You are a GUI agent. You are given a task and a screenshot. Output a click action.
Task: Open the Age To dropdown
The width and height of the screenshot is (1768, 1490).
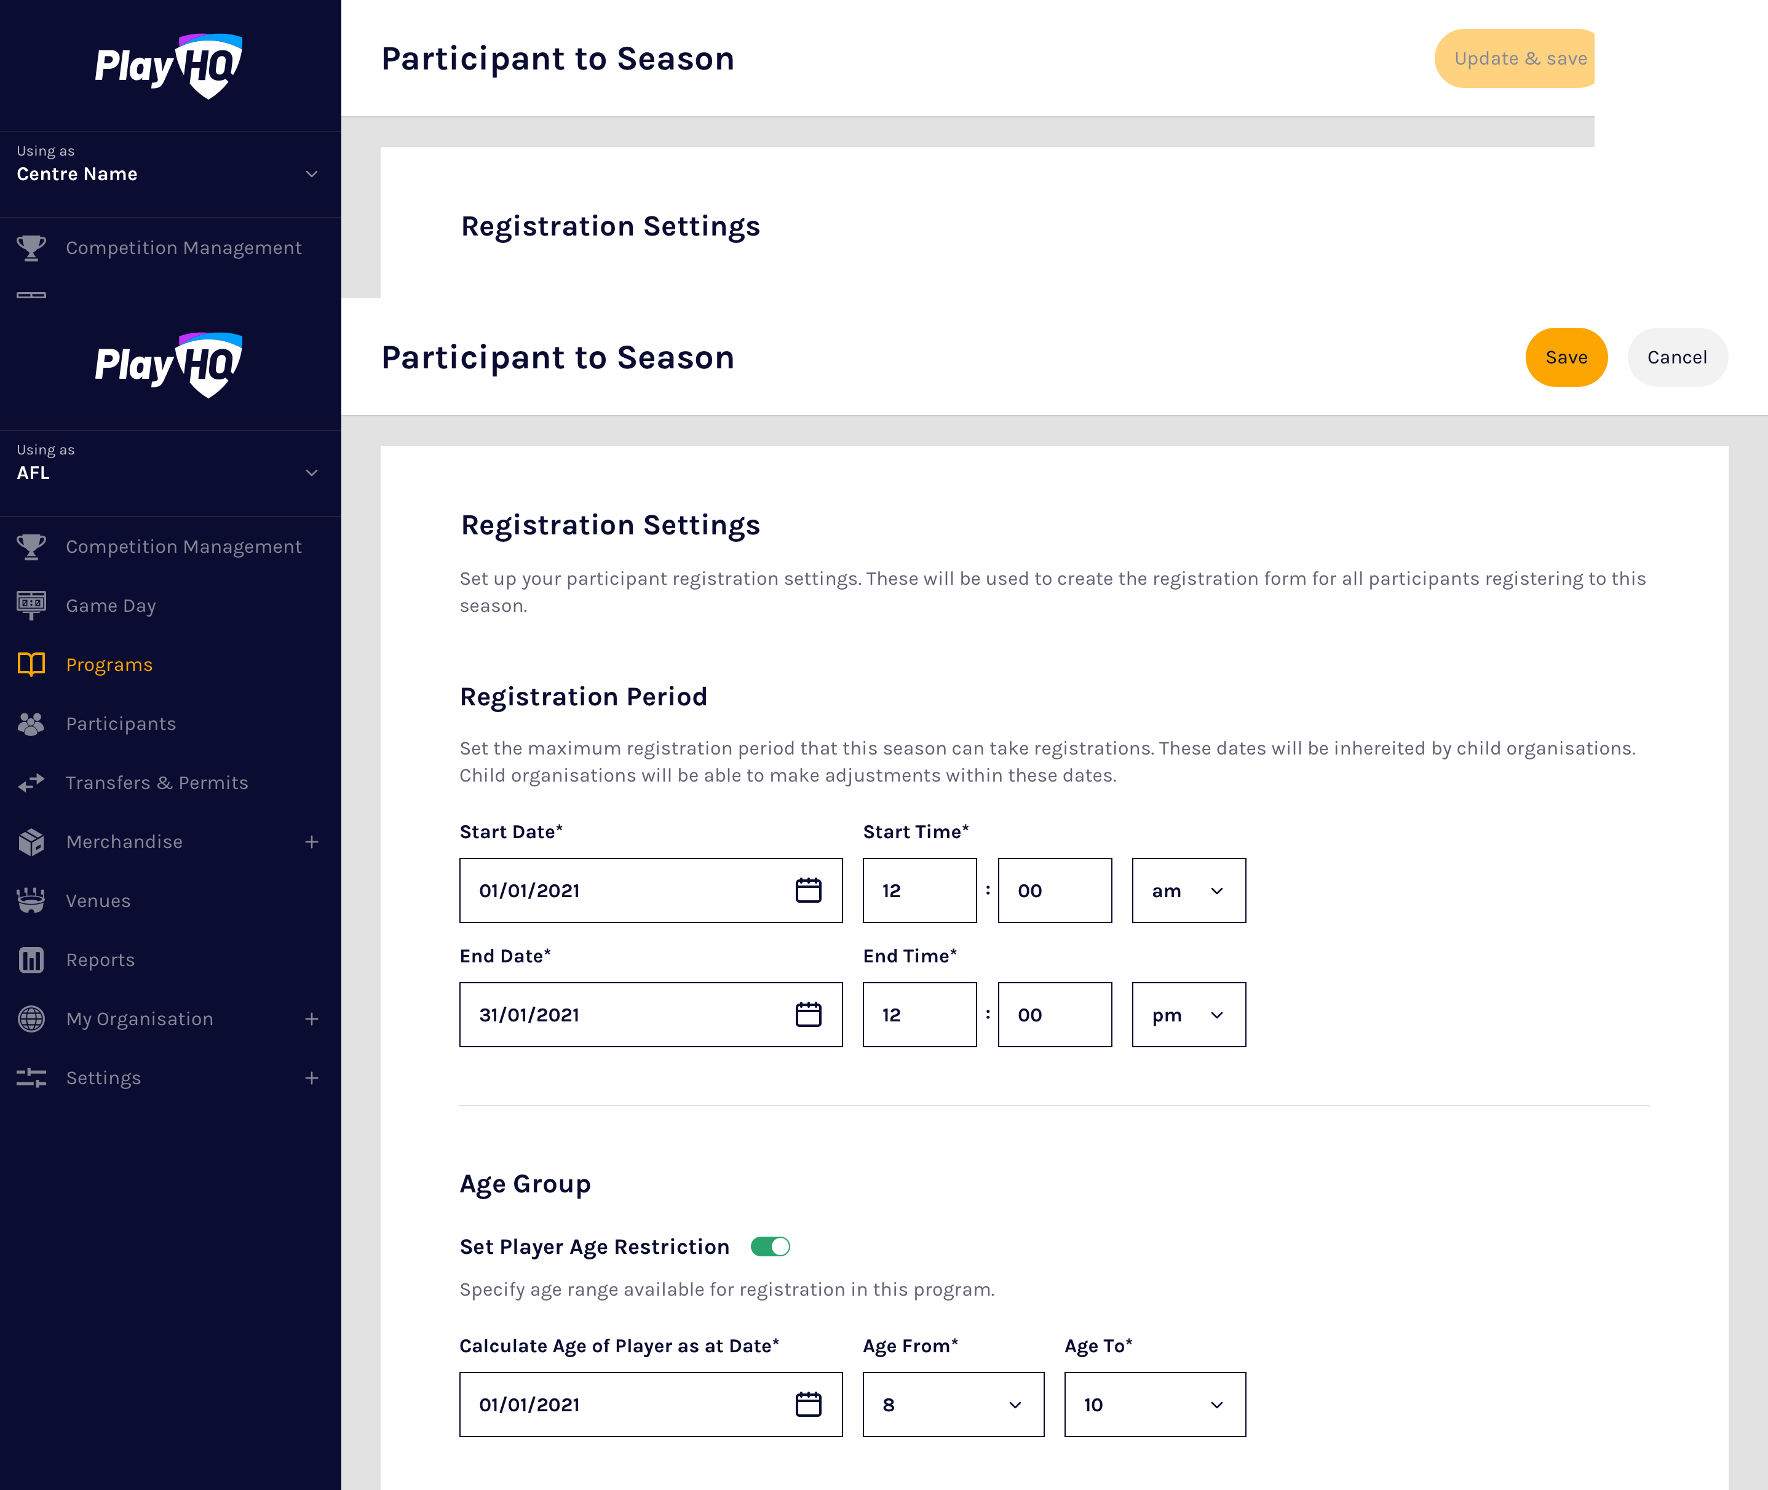[1154, 1405]
